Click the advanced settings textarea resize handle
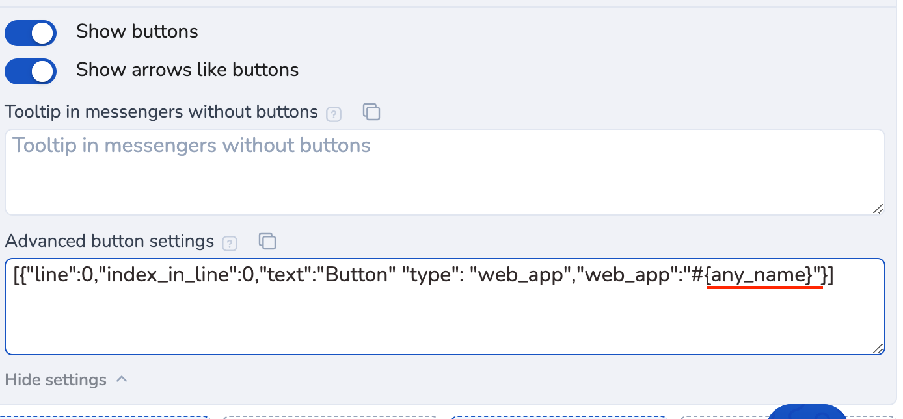 click(878, 348)
